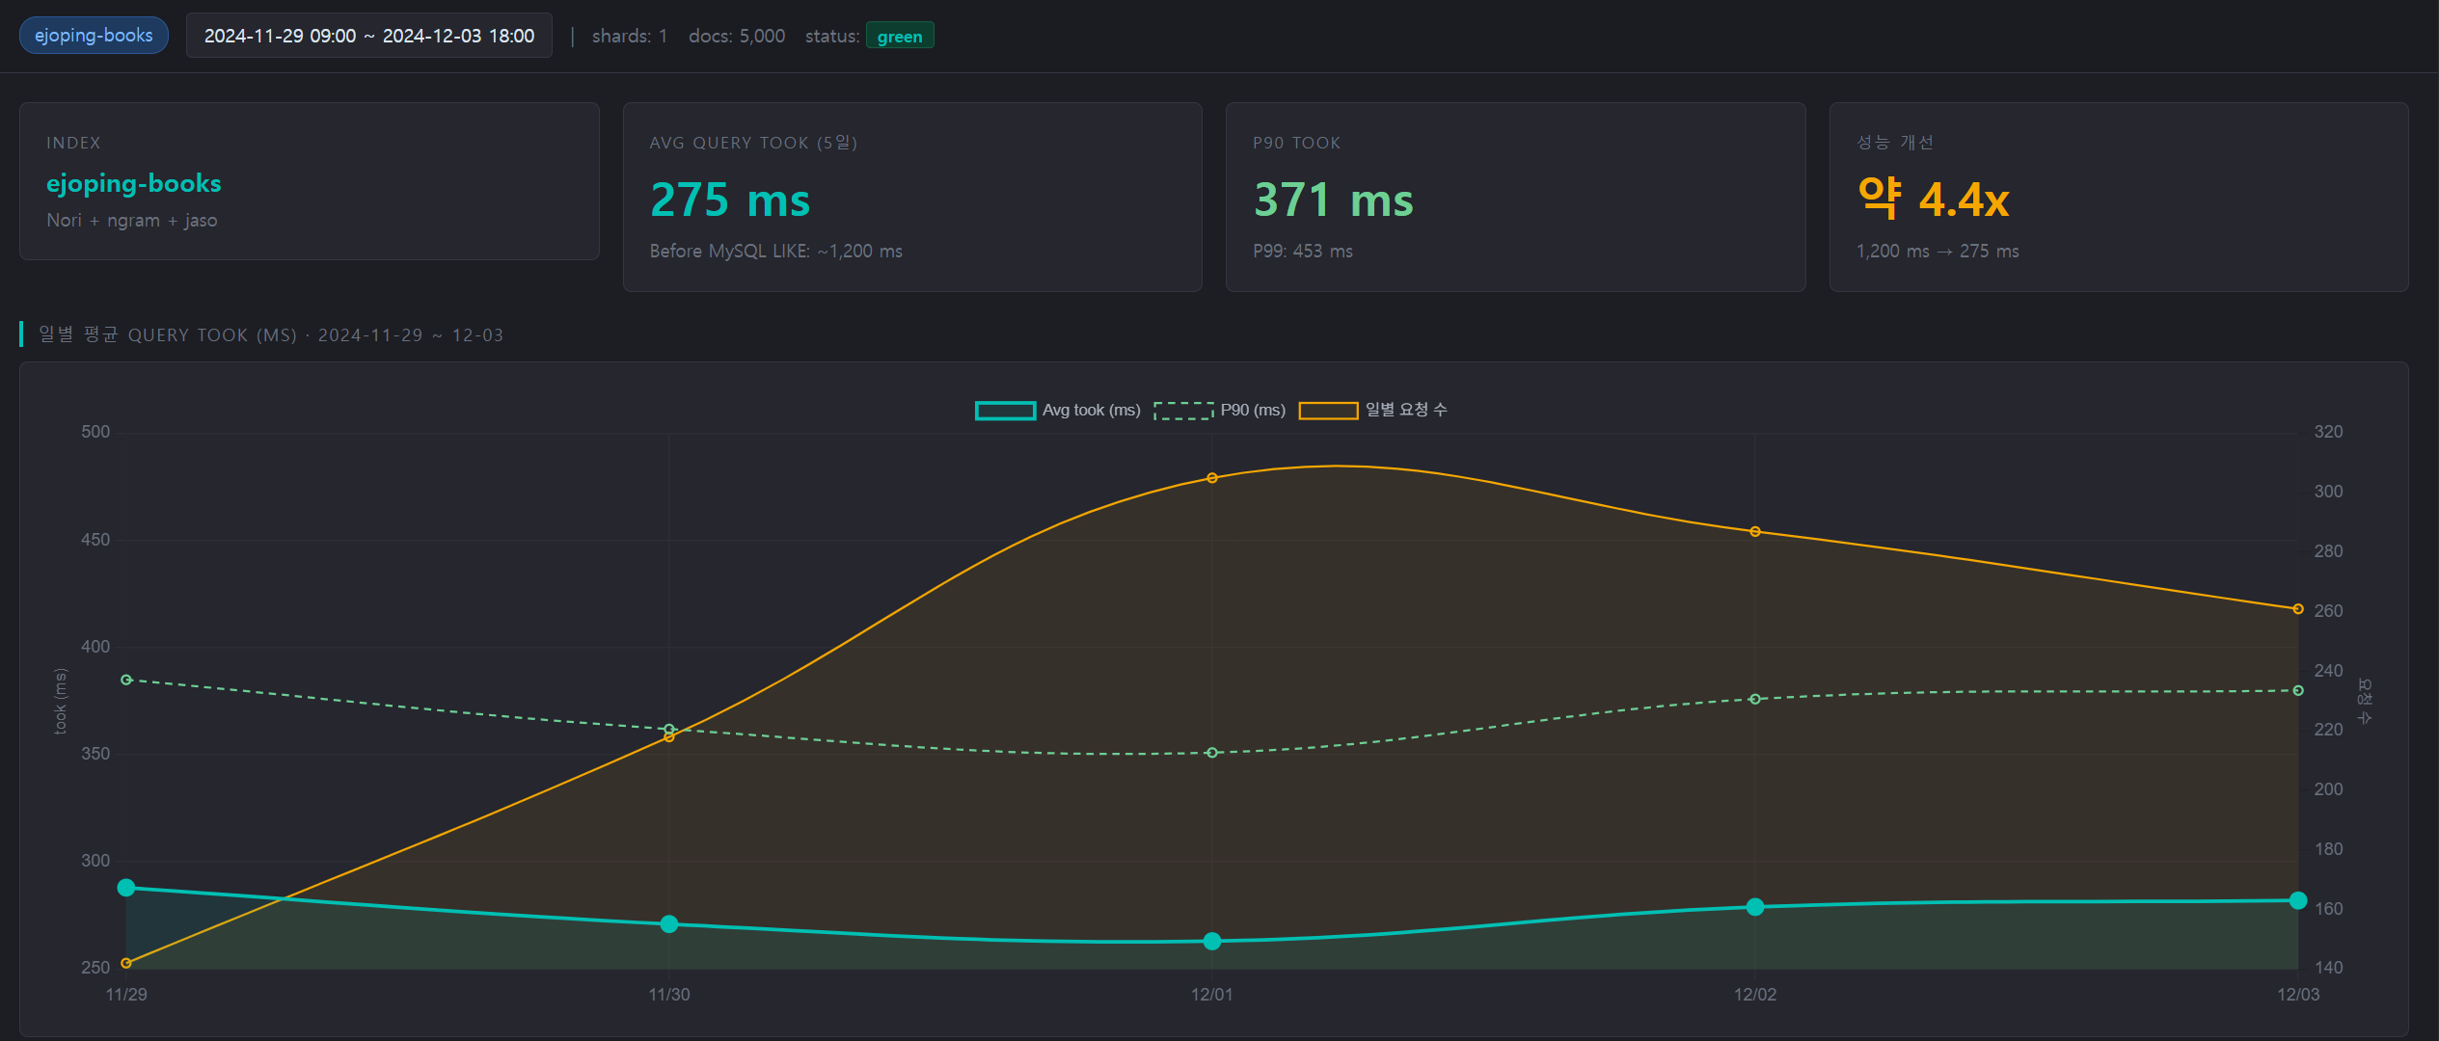Select the P90 data point on 11/29

coord(126,681)
